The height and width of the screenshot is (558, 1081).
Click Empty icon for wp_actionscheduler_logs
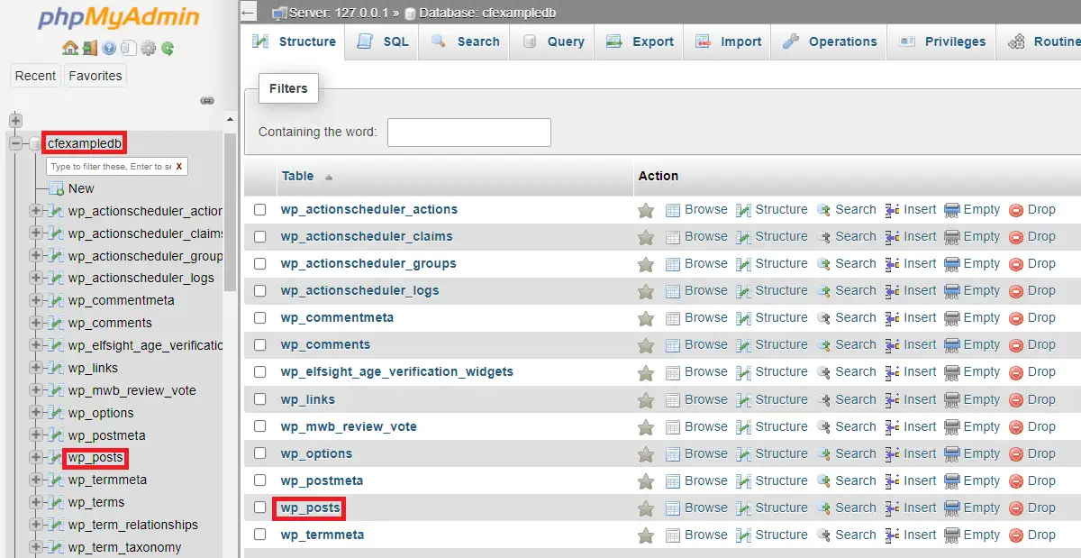tap(952, 291)
